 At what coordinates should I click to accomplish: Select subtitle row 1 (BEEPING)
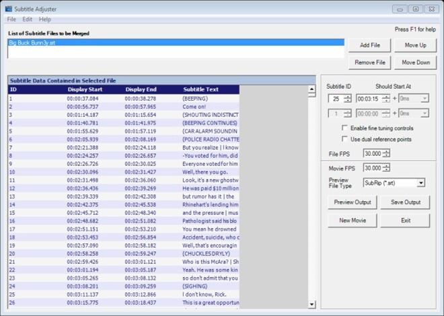coord(124,98)
